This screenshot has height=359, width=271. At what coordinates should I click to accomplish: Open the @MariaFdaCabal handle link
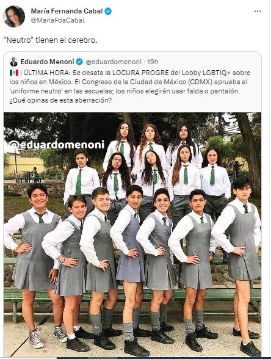point(57,20)
